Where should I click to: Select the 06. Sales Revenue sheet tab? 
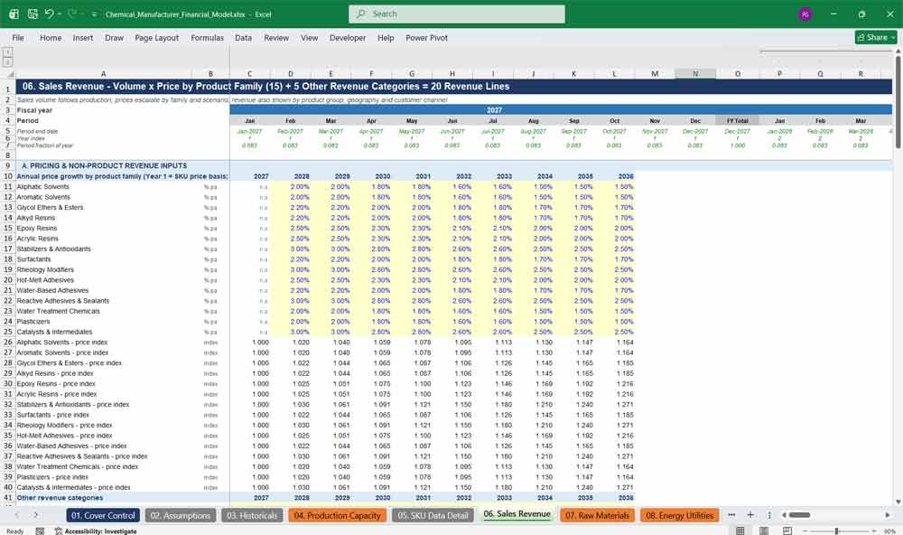[x=517, y=514]
